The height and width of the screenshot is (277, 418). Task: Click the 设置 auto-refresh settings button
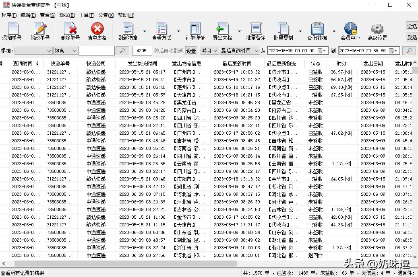[x=190, y=51]
